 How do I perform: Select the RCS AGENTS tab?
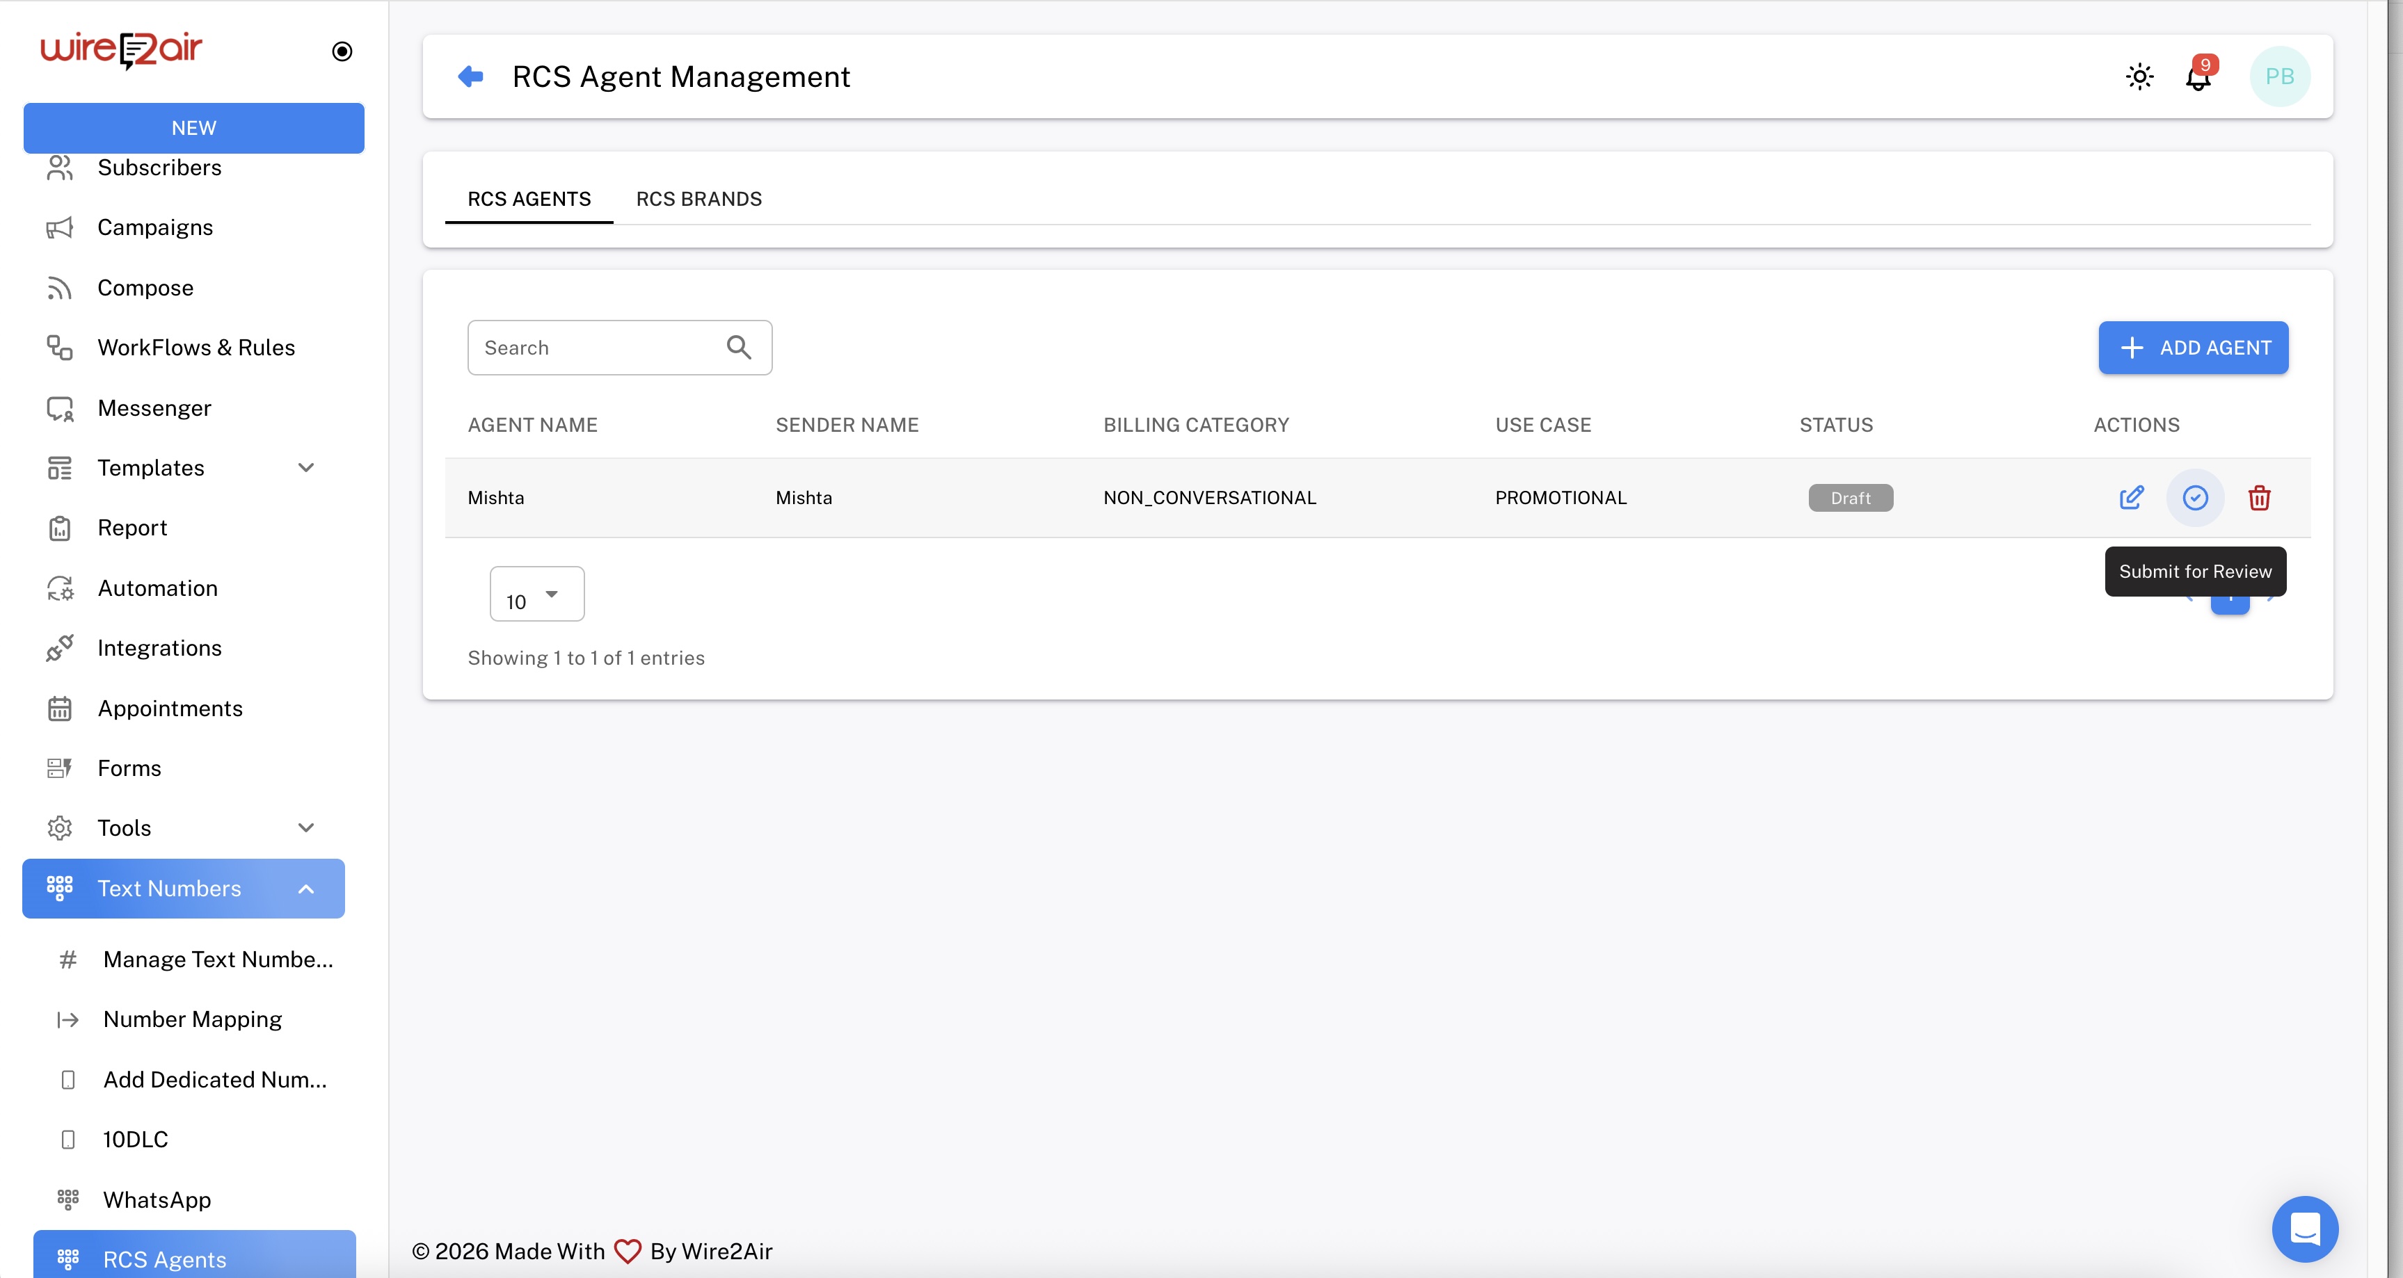529,199
